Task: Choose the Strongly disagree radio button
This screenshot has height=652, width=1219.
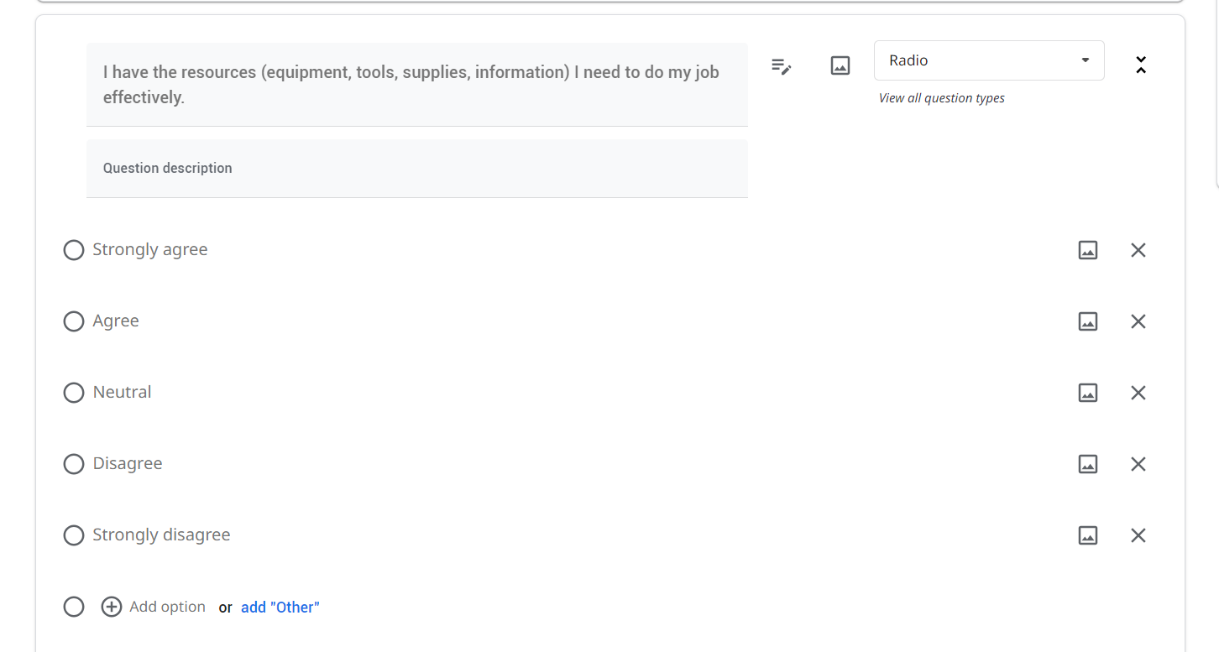Action: coord(74,535)
